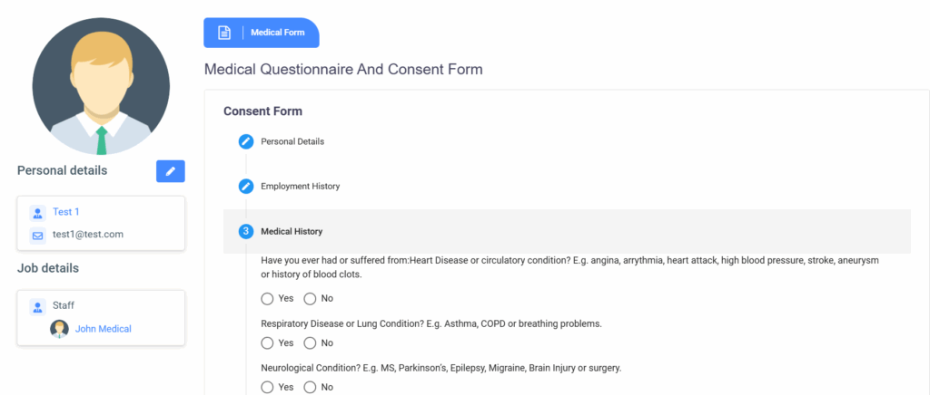
Task: Select Yes for Heart Disease question
Action: point(267,298)
